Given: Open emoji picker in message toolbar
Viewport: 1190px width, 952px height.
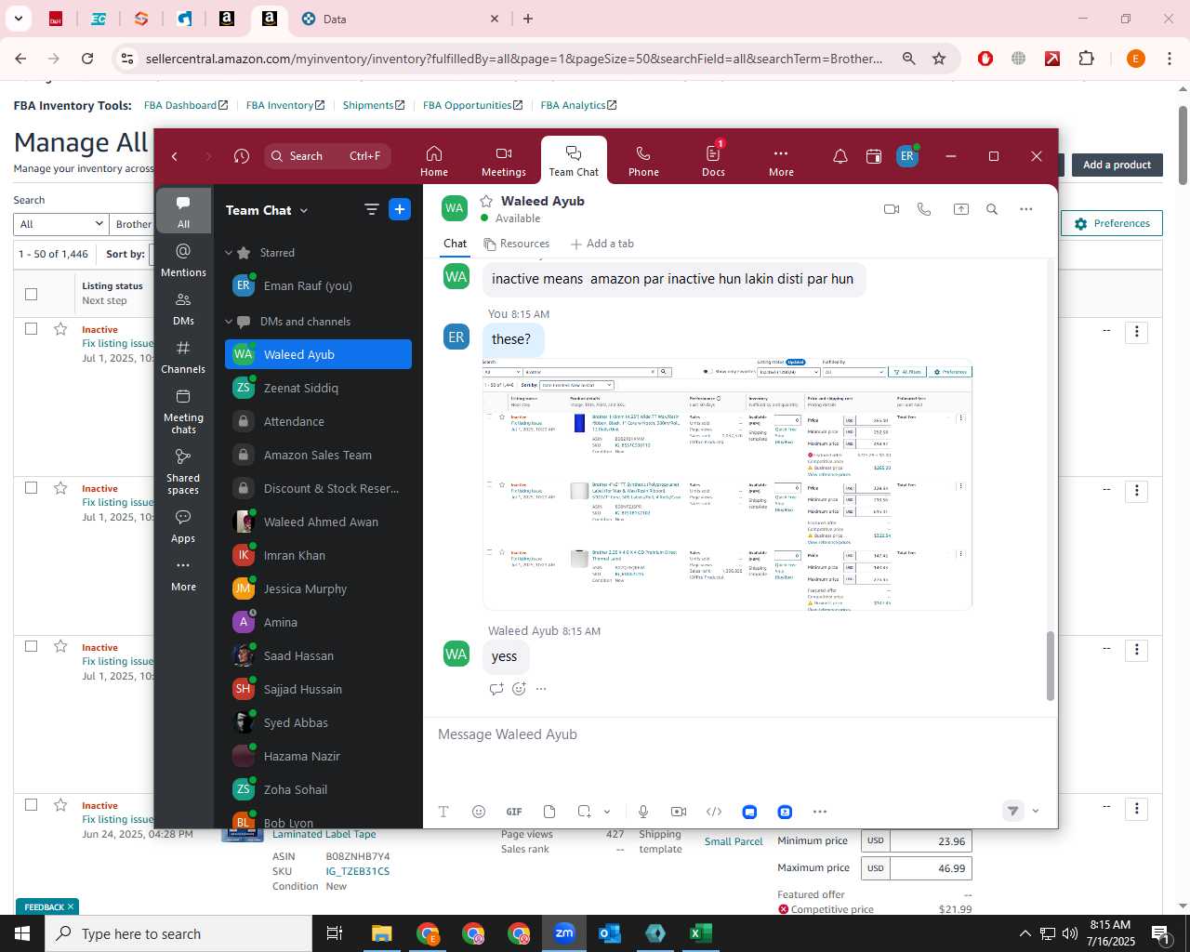Looking at the screenshot, I should coord(479,812).
